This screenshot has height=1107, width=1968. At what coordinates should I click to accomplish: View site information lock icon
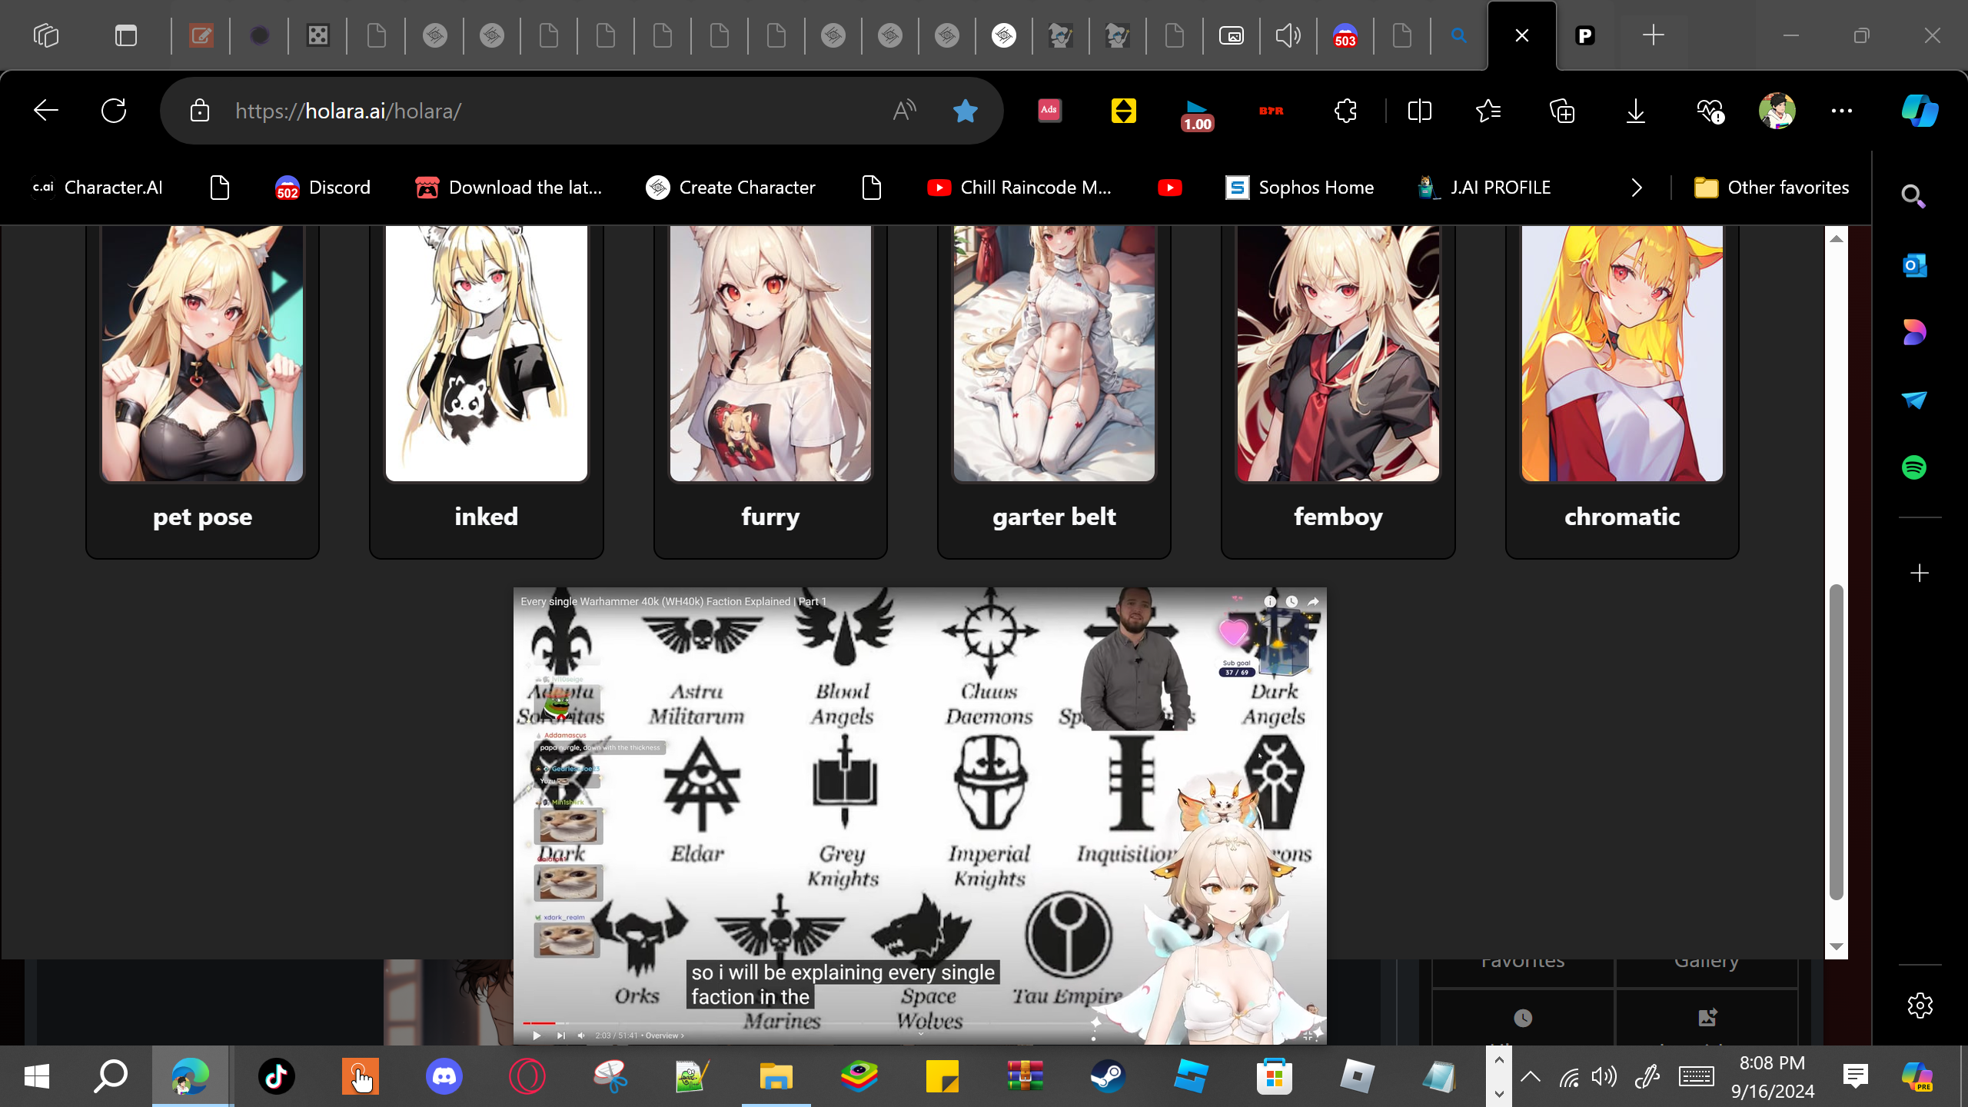point(200,111)
